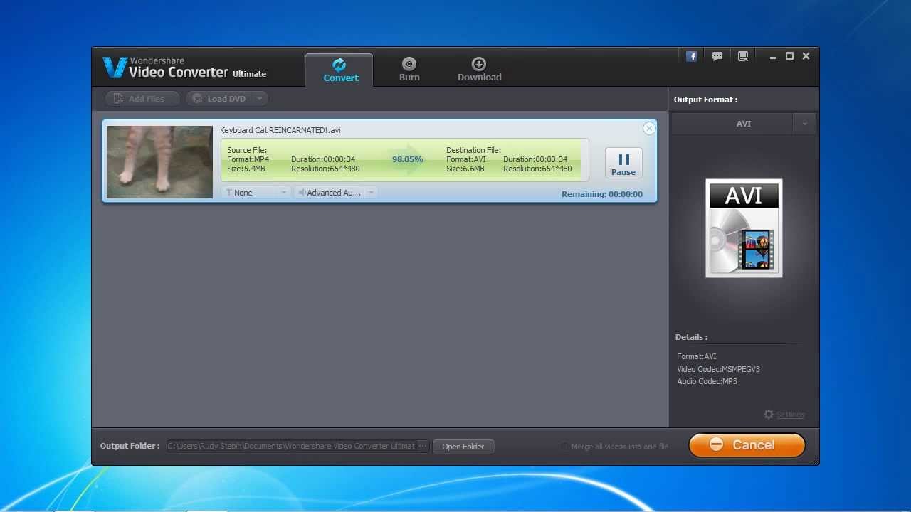Click the output folder path field
Viewport: 911px width, 512px height.
point(290,446)
